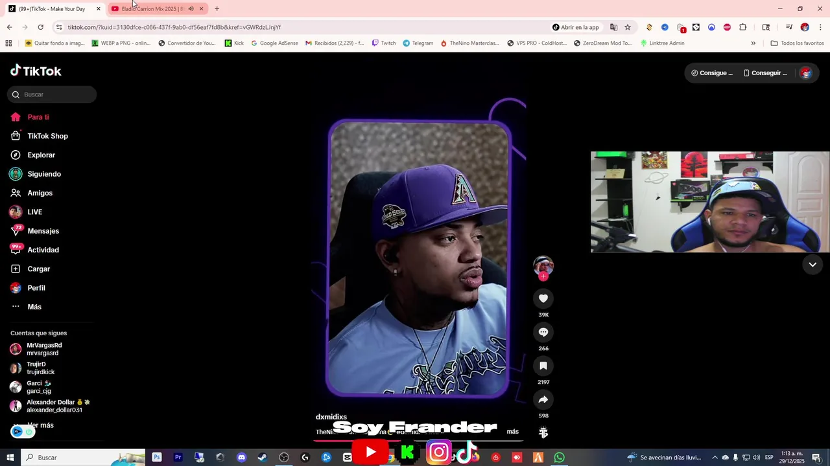This screenshot has width=830, height=466.
Task: Go to next video with down chevron
Action: point(812,264)
